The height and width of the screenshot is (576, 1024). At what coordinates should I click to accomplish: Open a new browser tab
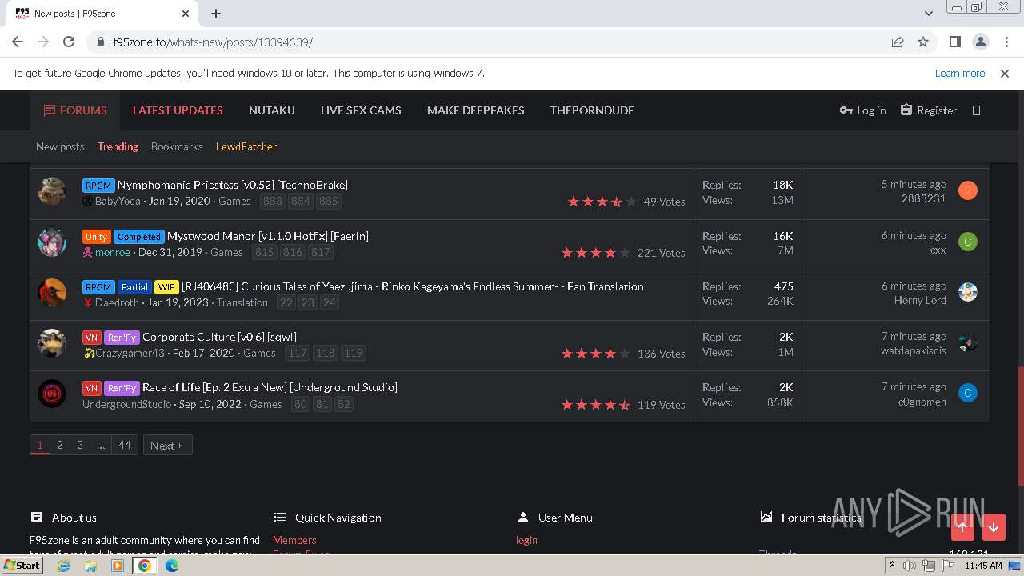(216, 14)
